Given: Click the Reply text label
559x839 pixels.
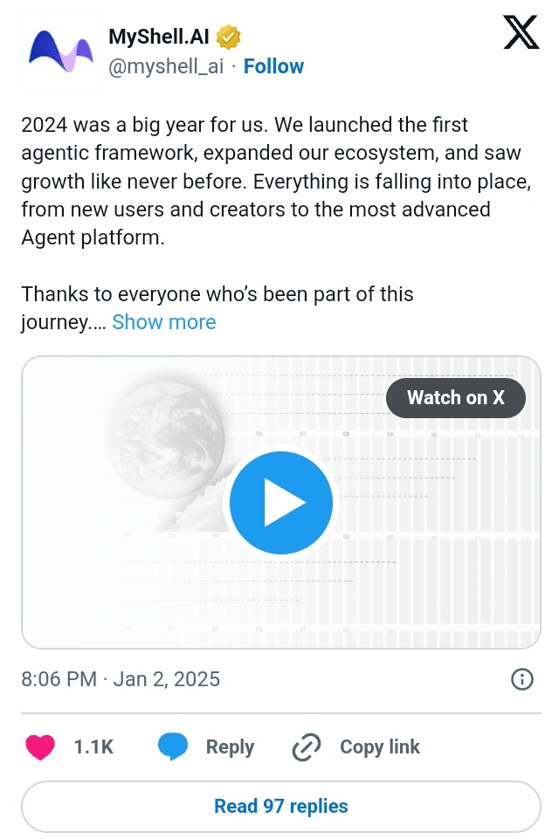Looking at the screenshot, I should [x=230, y=747].
